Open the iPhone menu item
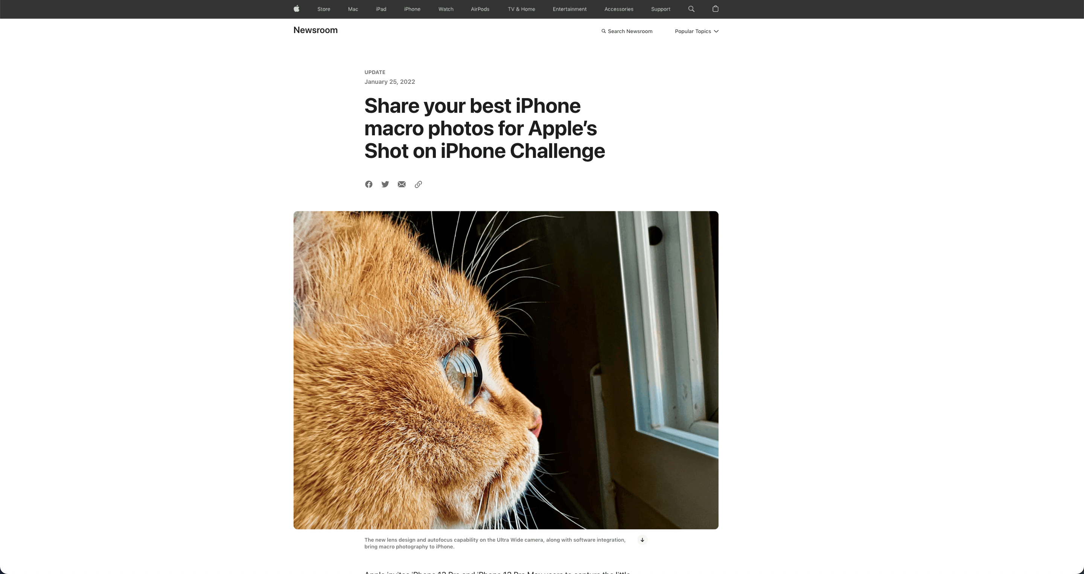The image size is (1084, 574). pos(412,9)
